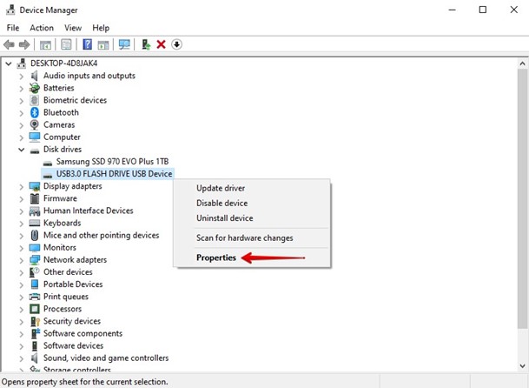The image size is (529, 388).
Task: Open the View menu
Action: coord(73,28)
